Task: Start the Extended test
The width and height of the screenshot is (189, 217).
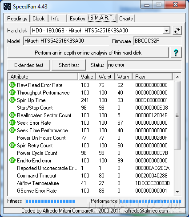Action: click(x=28, y=65)
